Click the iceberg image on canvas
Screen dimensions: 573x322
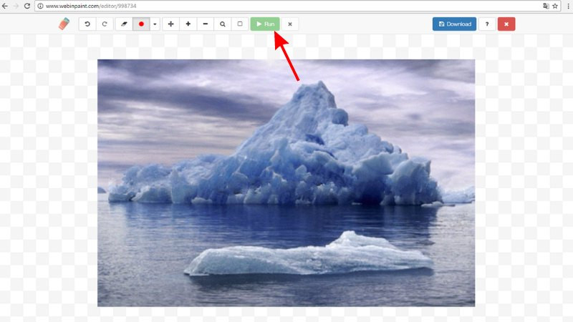point(286,182)
